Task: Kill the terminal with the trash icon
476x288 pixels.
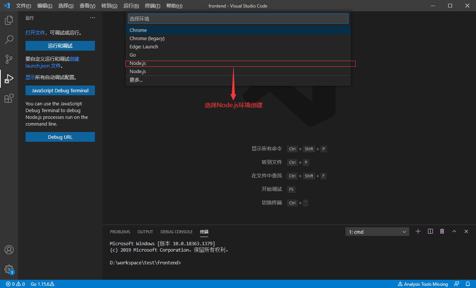Action: [442, 231]
